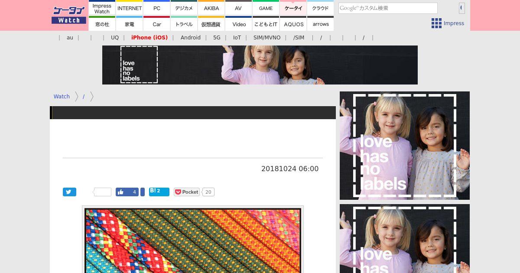The width and height of the screenshot is (520, 273).
Task: Go to the 家電 Watch tab
Action: tap(130, 24)
